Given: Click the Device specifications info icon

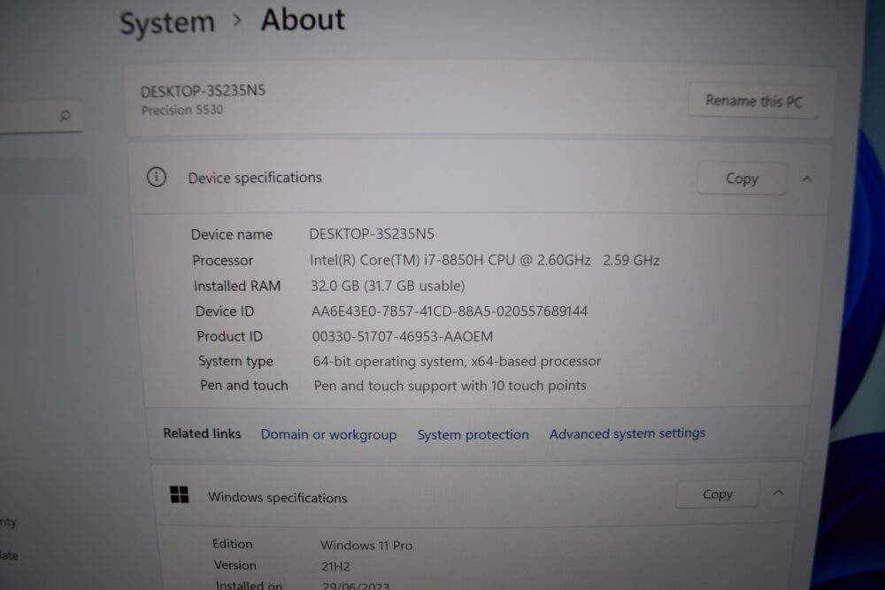Looking at the screenshot, I should pyautogui.click(x=157, y=177).
